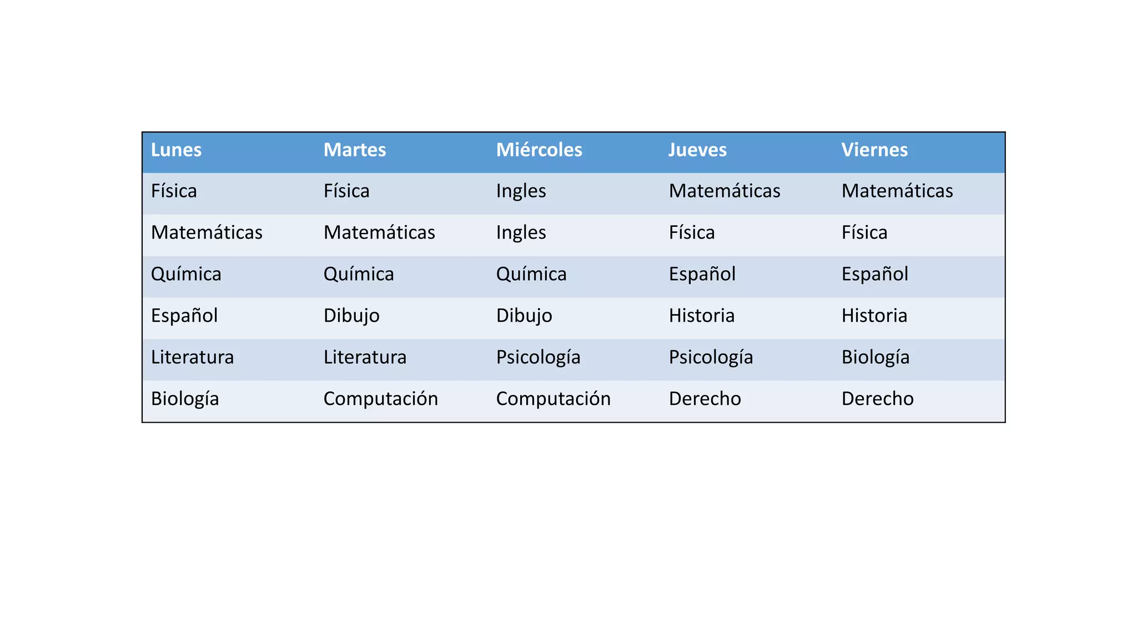Click Computación under the Martes column
The image size is (1137, 639).
[x=381, y=399]
